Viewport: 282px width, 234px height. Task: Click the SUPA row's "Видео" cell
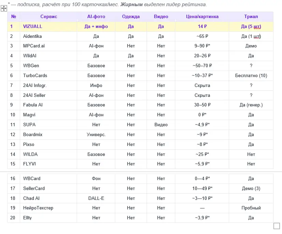pos(161,125)
